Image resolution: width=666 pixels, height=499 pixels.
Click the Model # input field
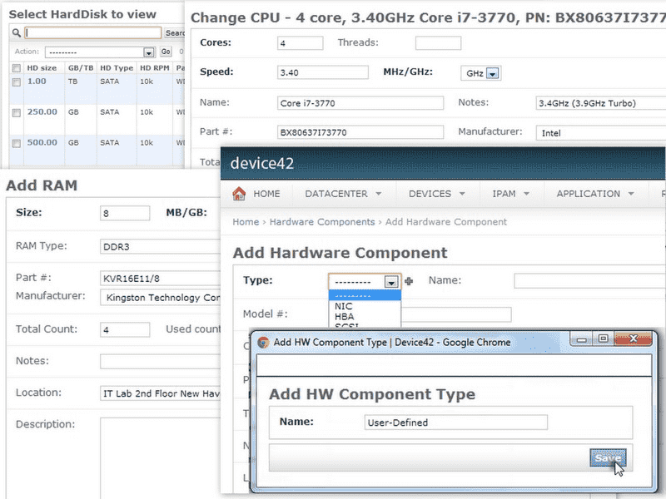point(455,315)
